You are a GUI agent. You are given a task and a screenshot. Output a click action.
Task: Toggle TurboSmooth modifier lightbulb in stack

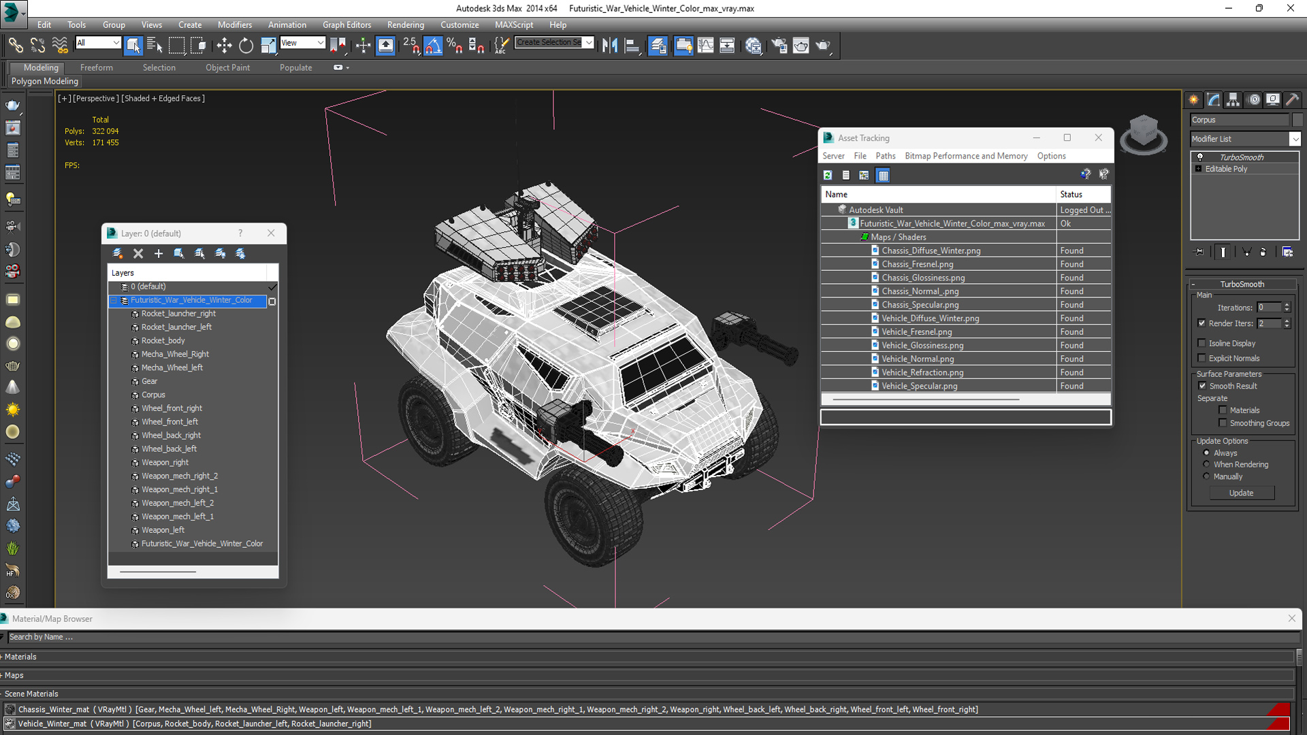(x=1200, y=157)
